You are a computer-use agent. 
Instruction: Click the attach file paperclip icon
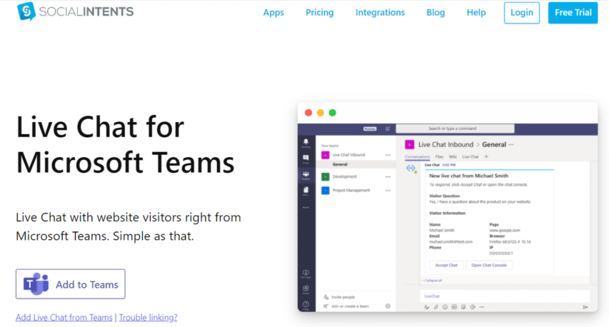(436, 307)
